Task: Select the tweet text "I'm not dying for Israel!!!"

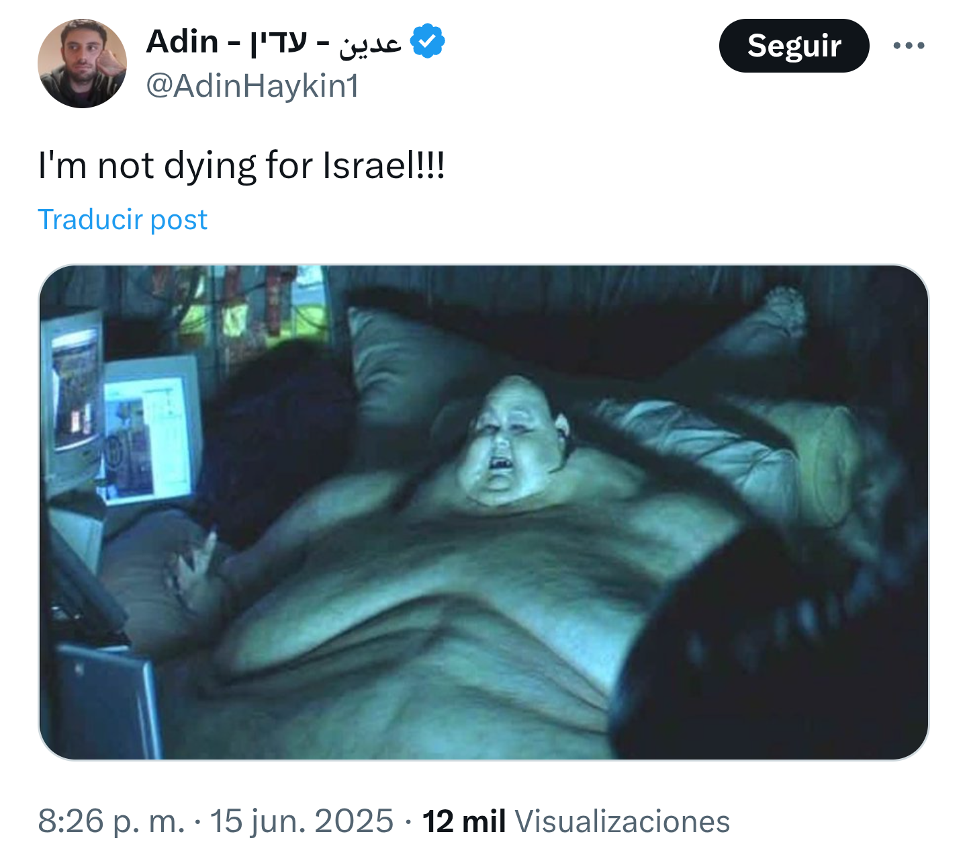Action: [x=241, y=165]
